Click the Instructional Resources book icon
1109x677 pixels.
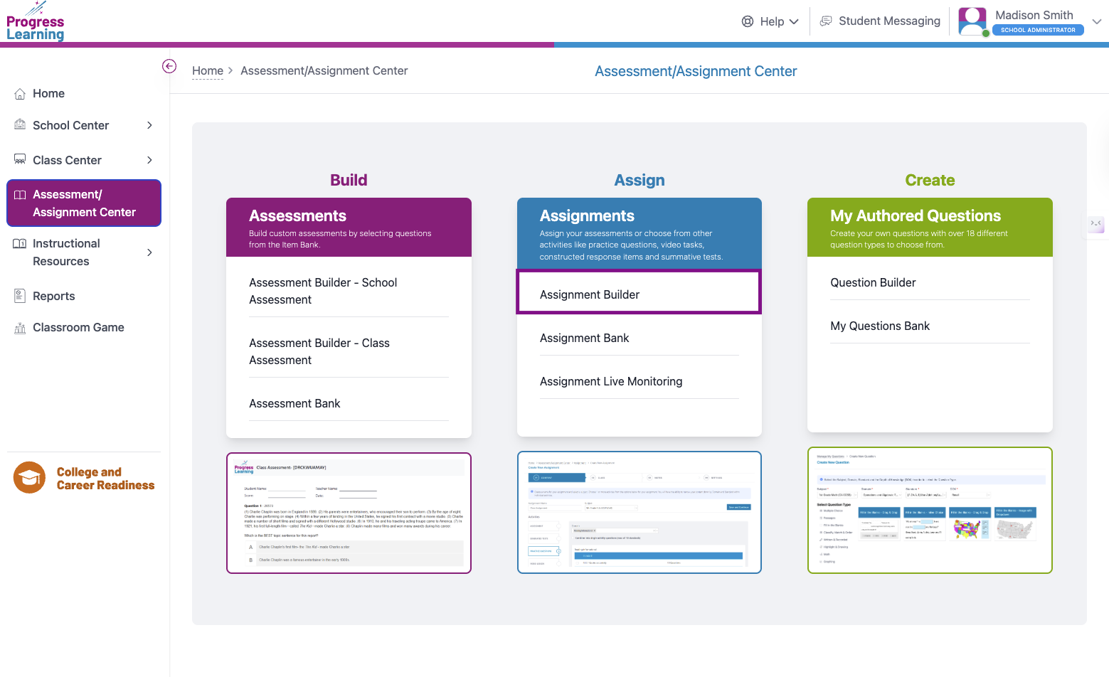[20, 244]
